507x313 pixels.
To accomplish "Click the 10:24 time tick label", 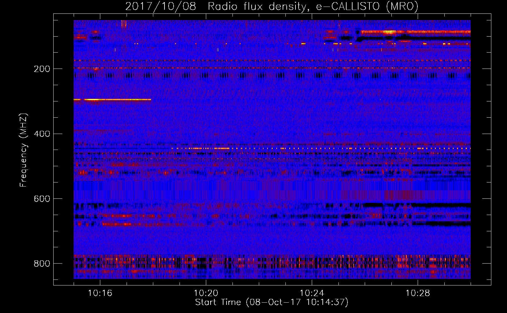I will 312,293.
